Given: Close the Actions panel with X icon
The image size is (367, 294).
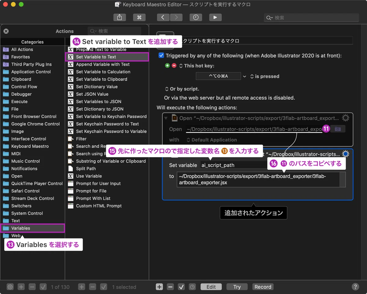Looking at the screenshot, I should (x=6, y=31).
